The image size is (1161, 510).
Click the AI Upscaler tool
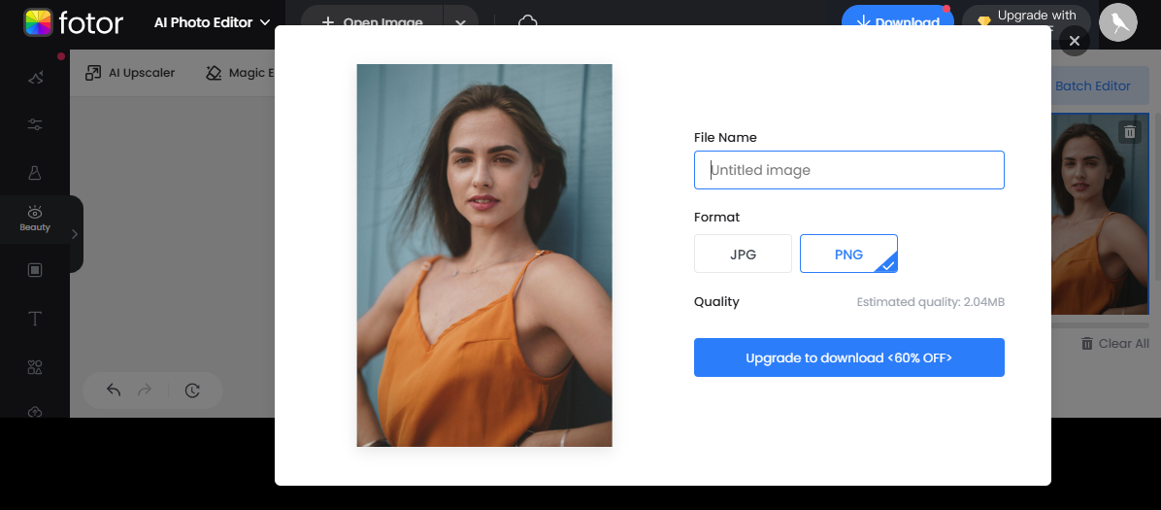point(129,73)
